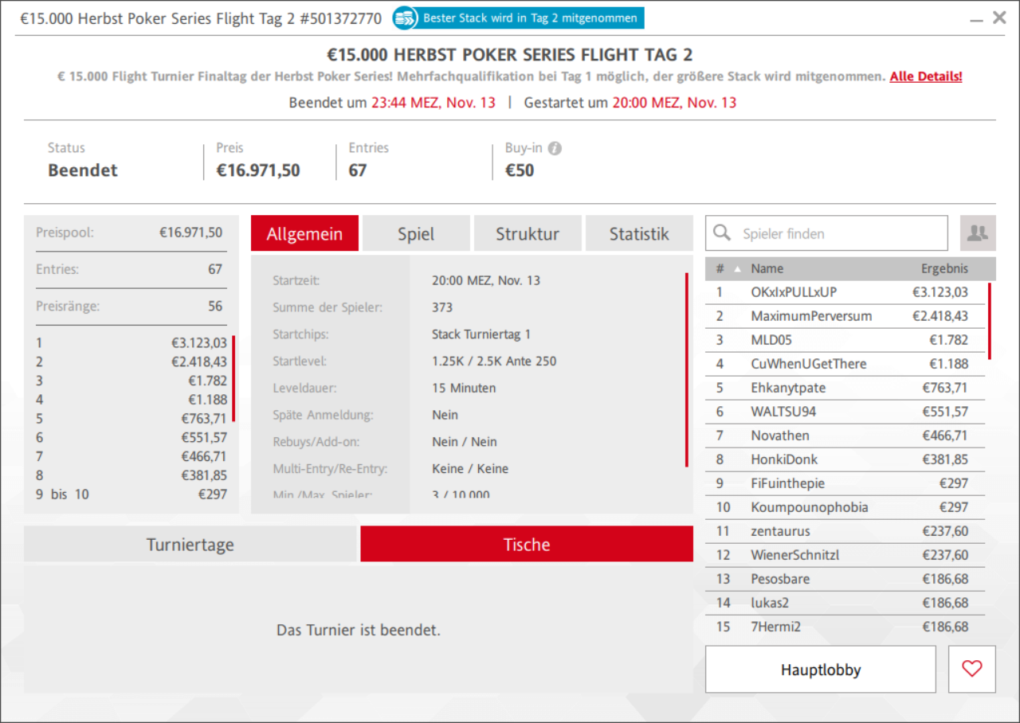Click the Spieler finden search field
Viewport: 1020px width, 723px height.
pyautogui.click(x=837, y=233)
